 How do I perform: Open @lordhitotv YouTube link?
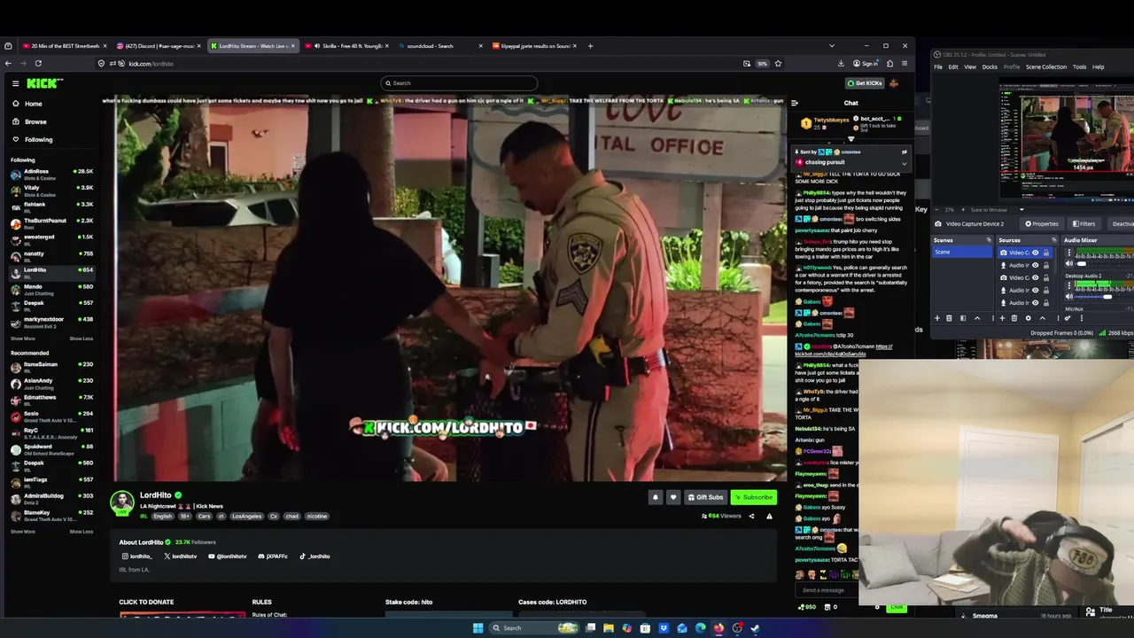pyautogui.click(x=228, y=556)
